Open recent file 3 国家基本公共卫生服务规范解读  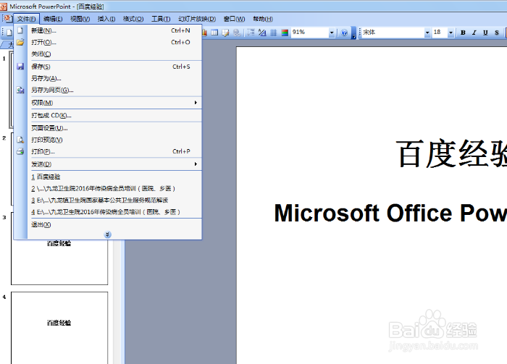109,200
